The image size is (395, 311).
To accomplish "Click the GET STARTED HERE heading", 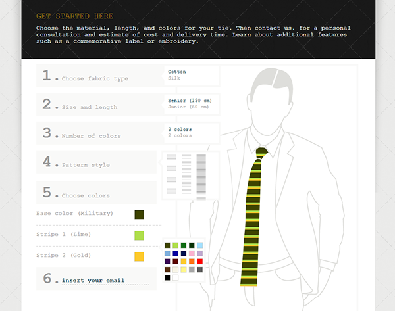I will [74, 16].
